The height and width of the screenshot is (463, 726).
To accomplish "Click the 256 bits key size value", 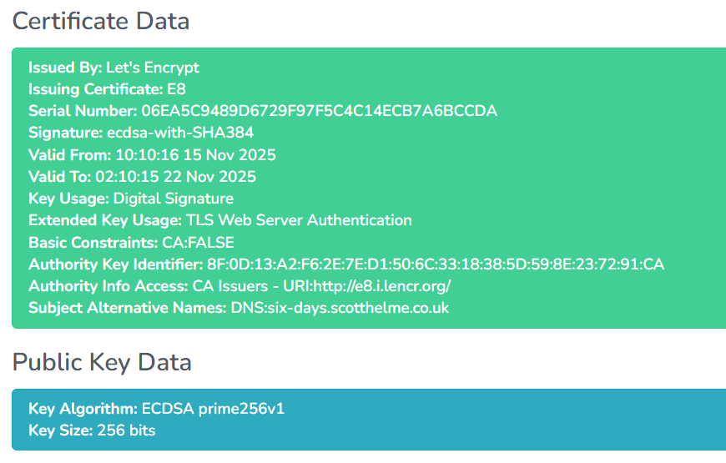I will click(x=126, y=430).
